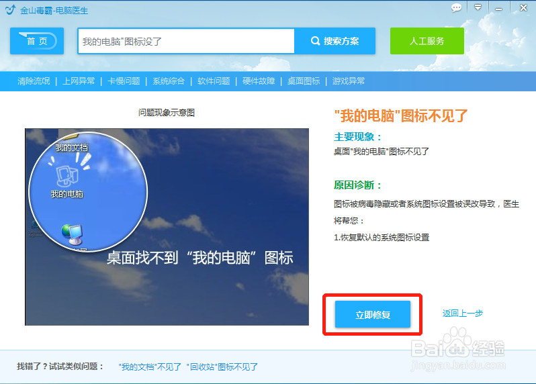Close the 电脑医生 window
Viewport: 536px width, 384px height.
coord(523,7)
